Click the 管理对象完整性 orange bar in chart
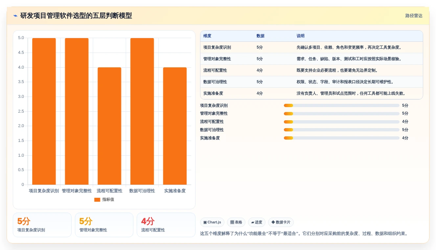 point(77,111)
